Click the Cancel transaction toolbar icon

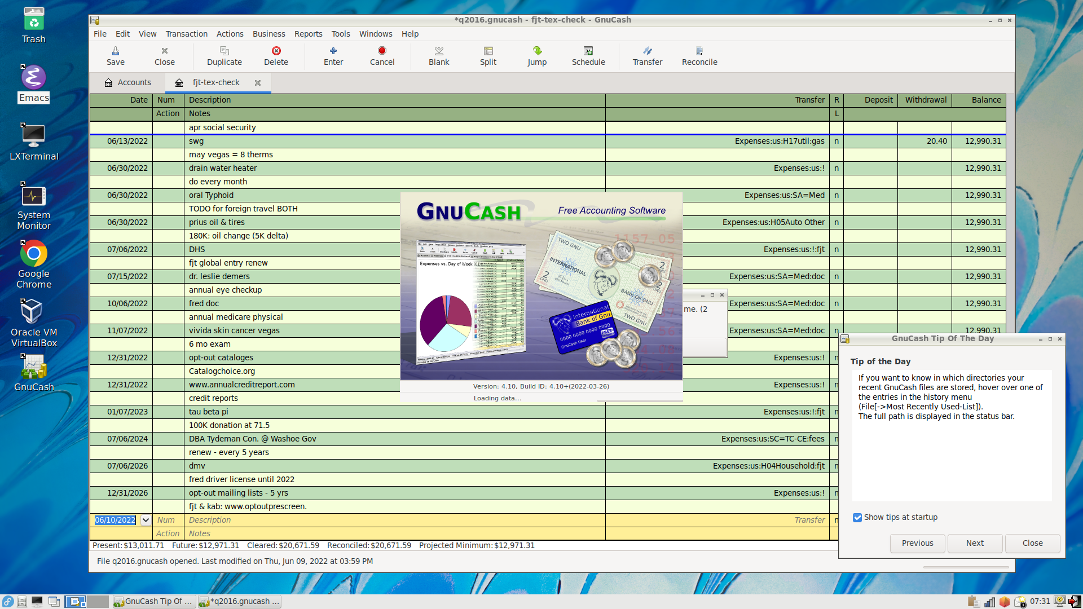tap(382, 56)
